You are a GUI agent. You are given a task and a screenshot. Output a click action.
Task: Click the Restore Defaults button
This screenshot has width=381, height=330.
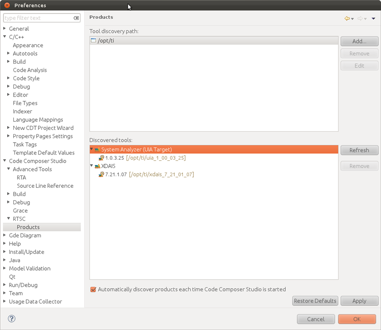[315, 301]
